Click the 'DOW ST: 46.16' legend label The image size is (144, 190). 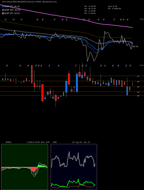12,6
